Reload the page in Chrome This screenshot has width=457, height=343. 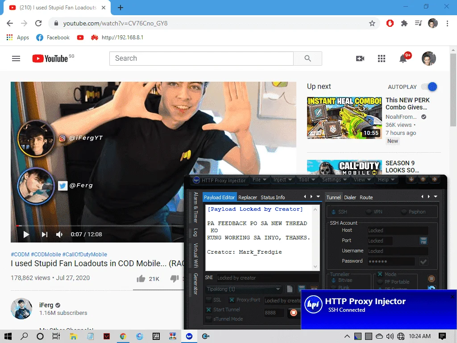pos(38,23)
